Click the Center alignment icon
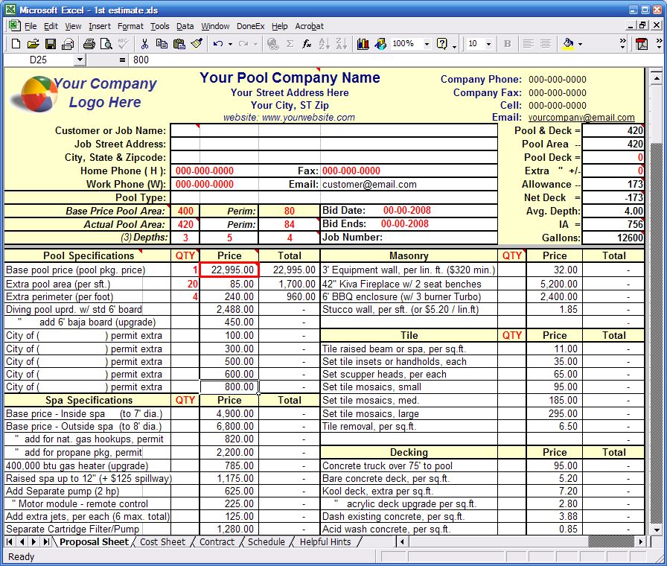667x566 pixels. click(546, 43)
